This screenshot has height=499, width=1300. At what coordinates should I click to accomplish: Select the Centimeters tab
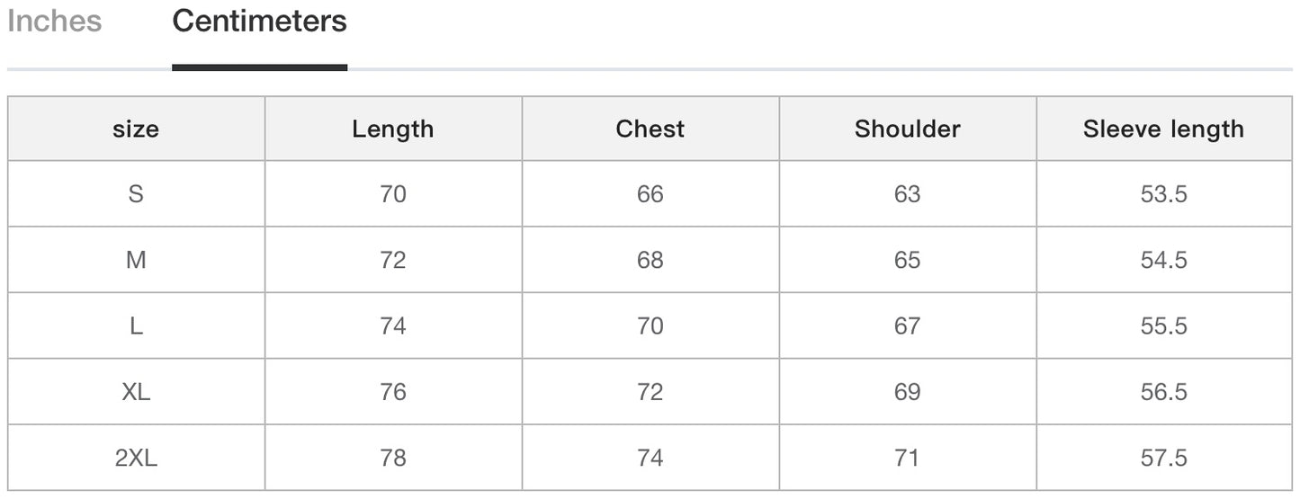click(259, 21)
